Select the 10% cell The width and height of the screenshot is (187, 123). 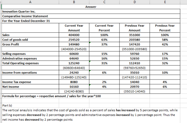165,73
